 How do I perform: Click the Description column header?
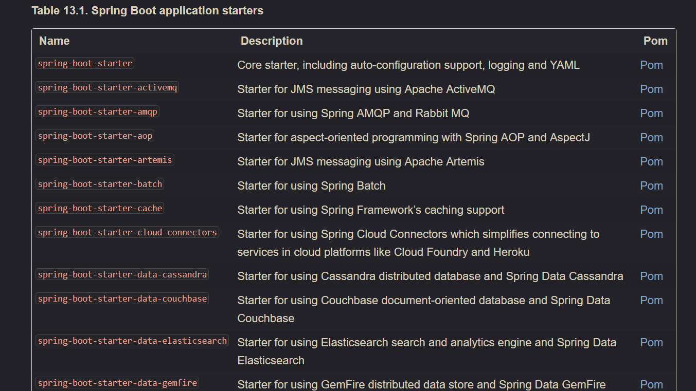point(272,41)
